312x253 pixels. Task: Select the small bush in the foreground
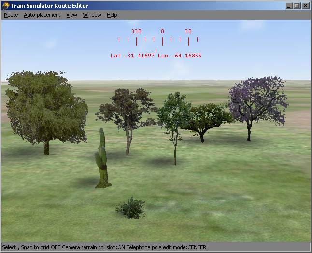(130, 208)
